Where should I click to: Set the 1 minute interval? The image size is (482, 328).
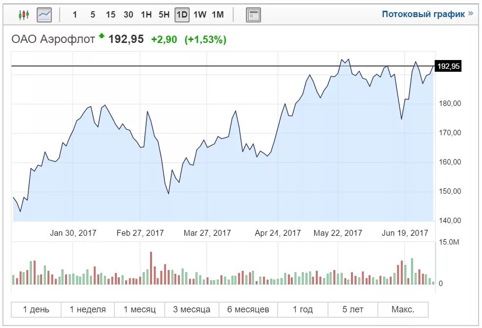(75, 15)
